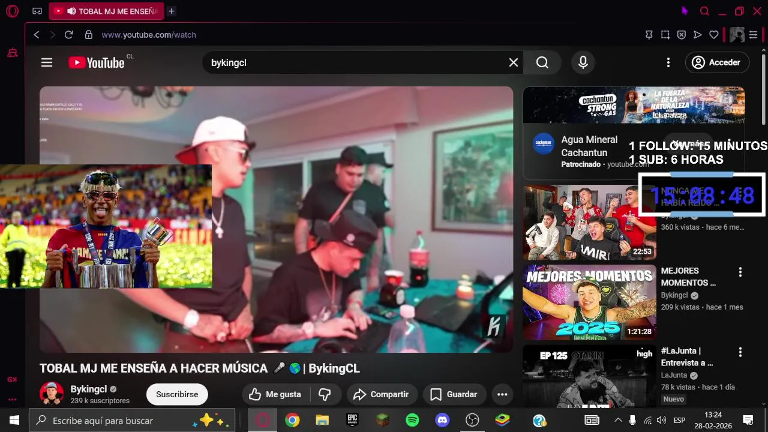Open the Easy Setup sliders icon
The width and height of the screenshot is (768, 432).
754,35
